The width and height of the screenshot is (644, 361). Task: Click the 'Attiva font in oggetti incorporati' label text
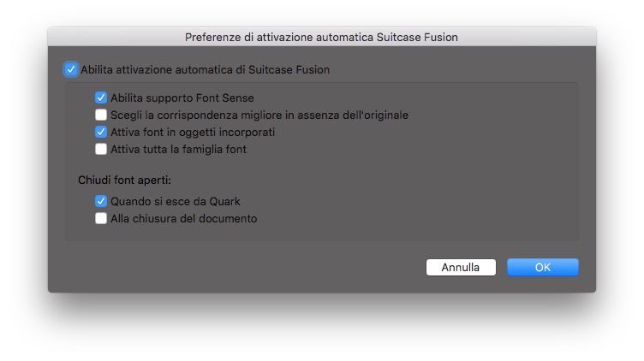(193, 133)
